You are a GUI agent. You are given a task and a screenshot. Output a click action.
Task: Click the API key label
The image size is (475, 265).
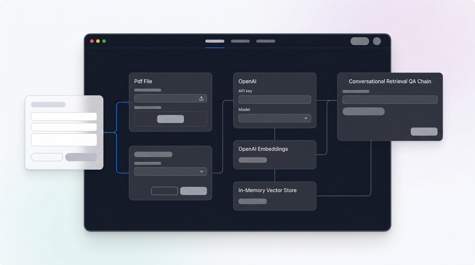[x=245, y=91]
